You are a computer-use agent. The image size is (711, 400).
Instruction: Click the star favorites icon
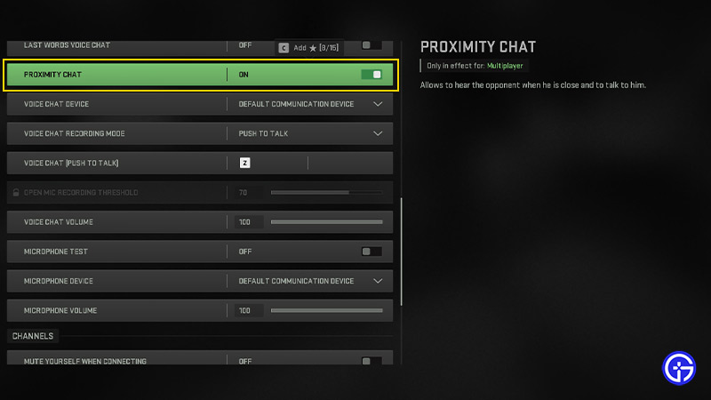click(313, 48)
